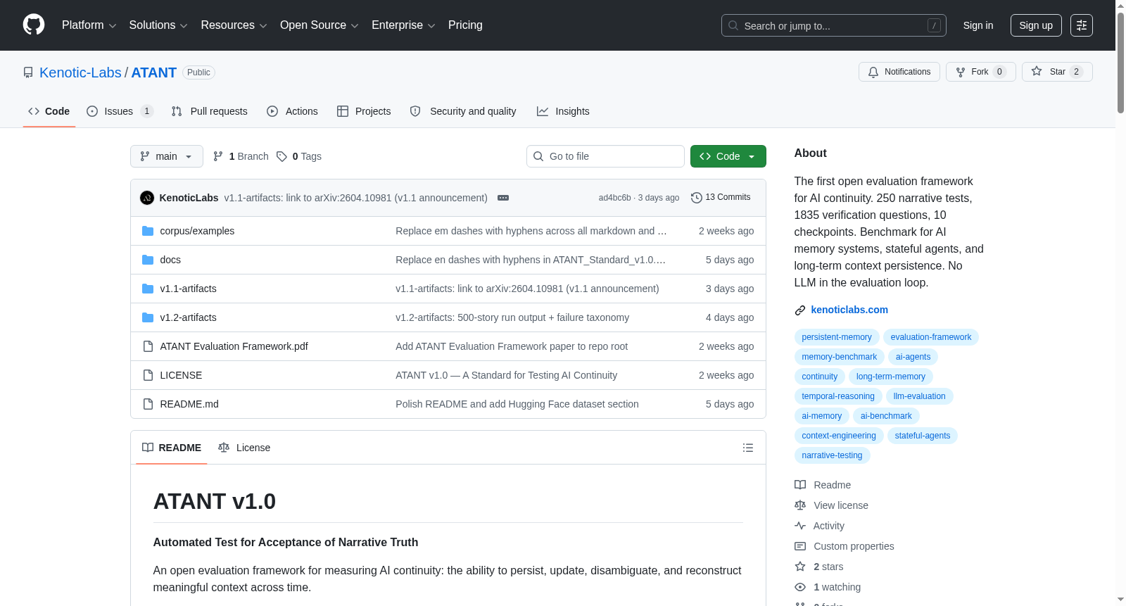Open repository Activity link
This screenshot has height=606, width=1126.
click(819, 526)
